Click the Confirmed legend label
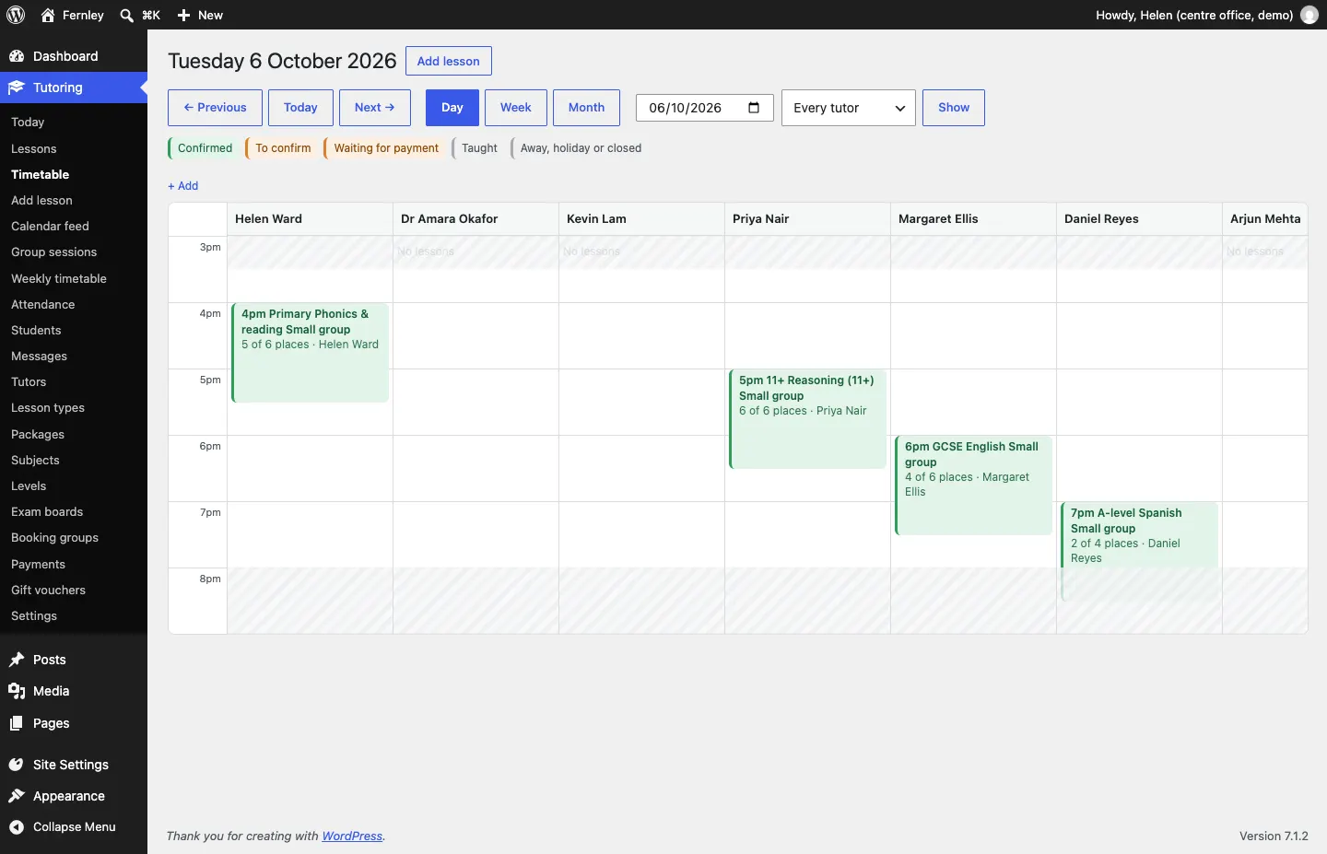This screenshot has height=854, width=1327. 205,148
